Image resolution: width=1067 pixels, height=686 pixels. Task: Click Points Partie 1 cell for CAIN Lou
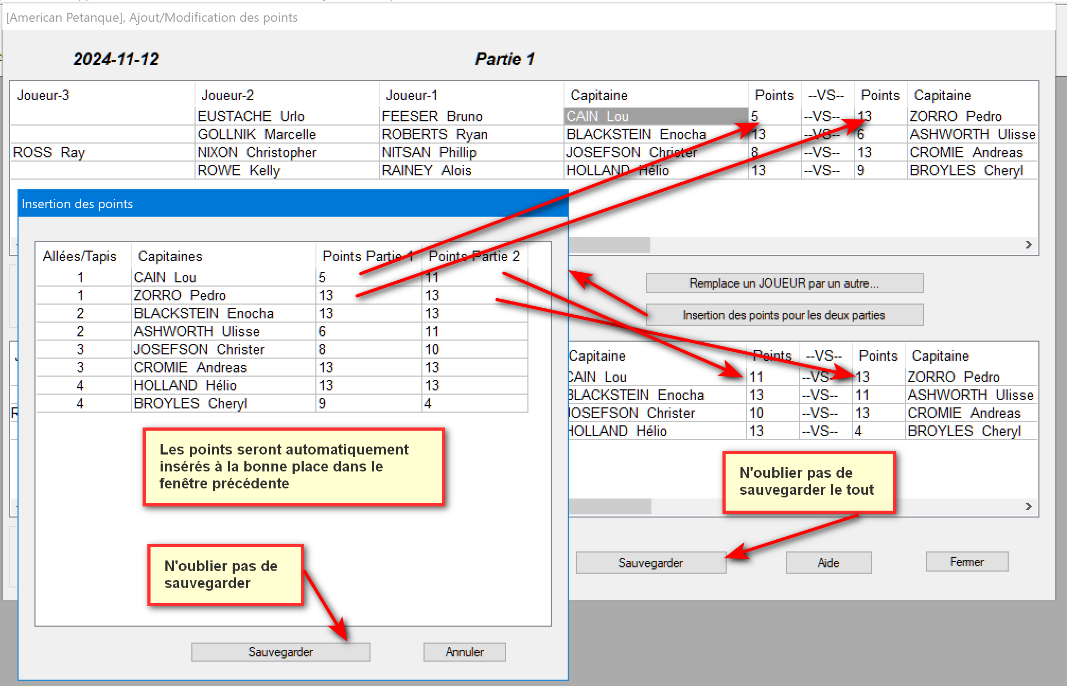pyautogui.click(x=368, y=277)
